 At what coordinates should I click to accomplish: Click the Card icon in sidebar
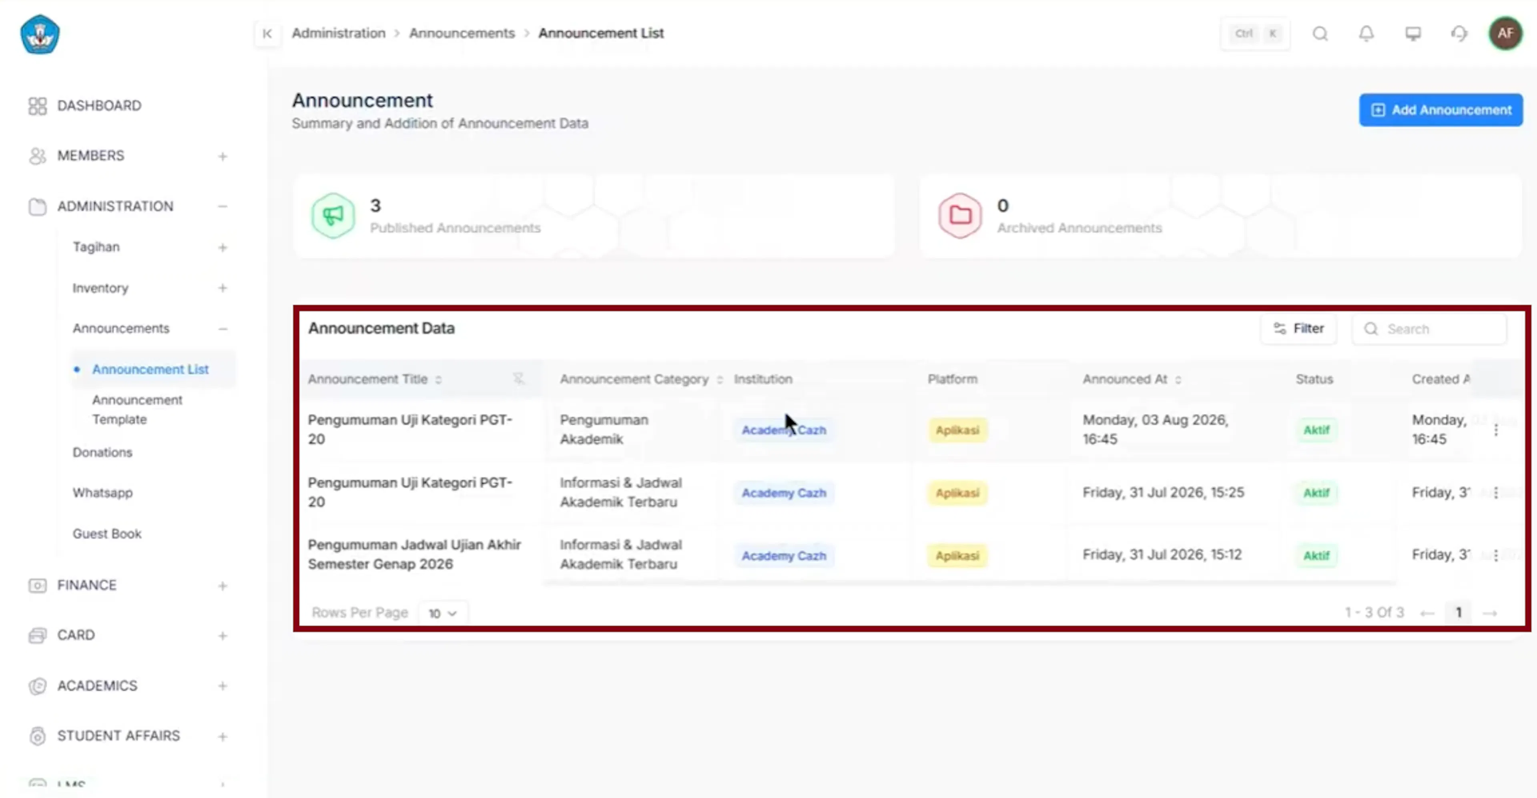(x=37, y=635)
